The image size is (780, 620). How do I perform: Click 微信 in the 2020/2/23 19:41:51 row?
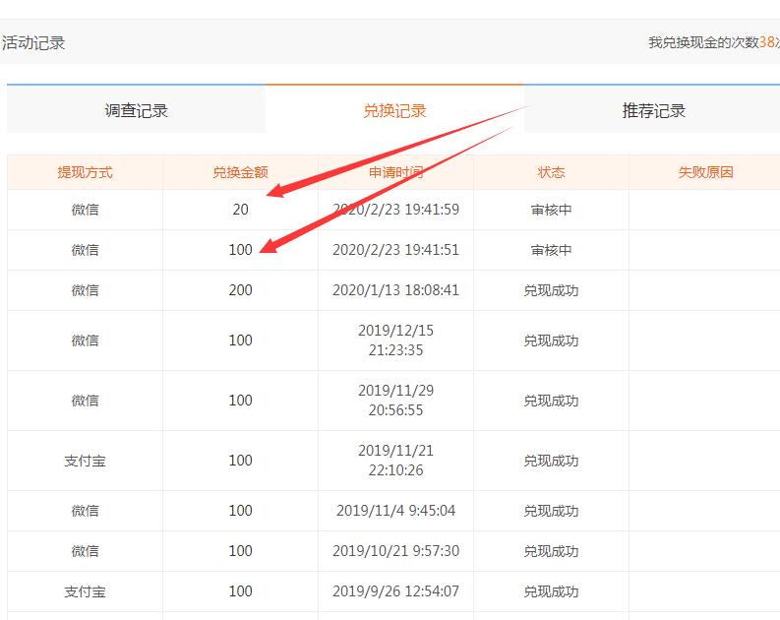[x=85, y=250]
